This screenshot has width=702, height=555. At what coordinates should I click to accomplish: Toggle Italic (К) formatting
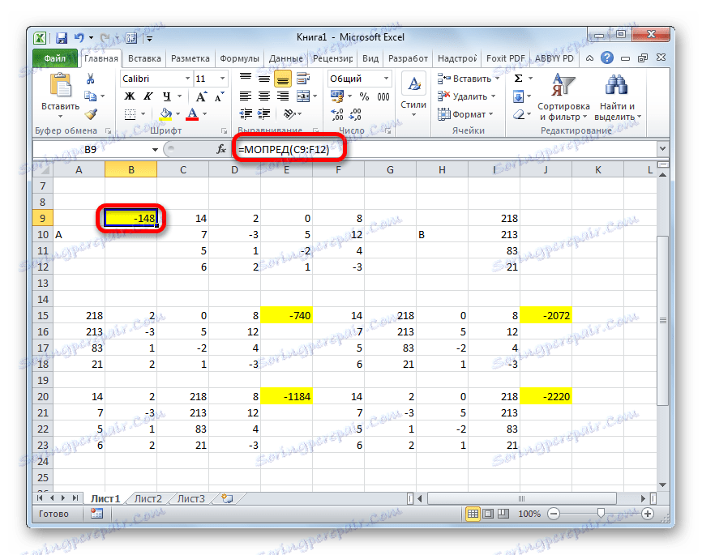pos(148,96)
